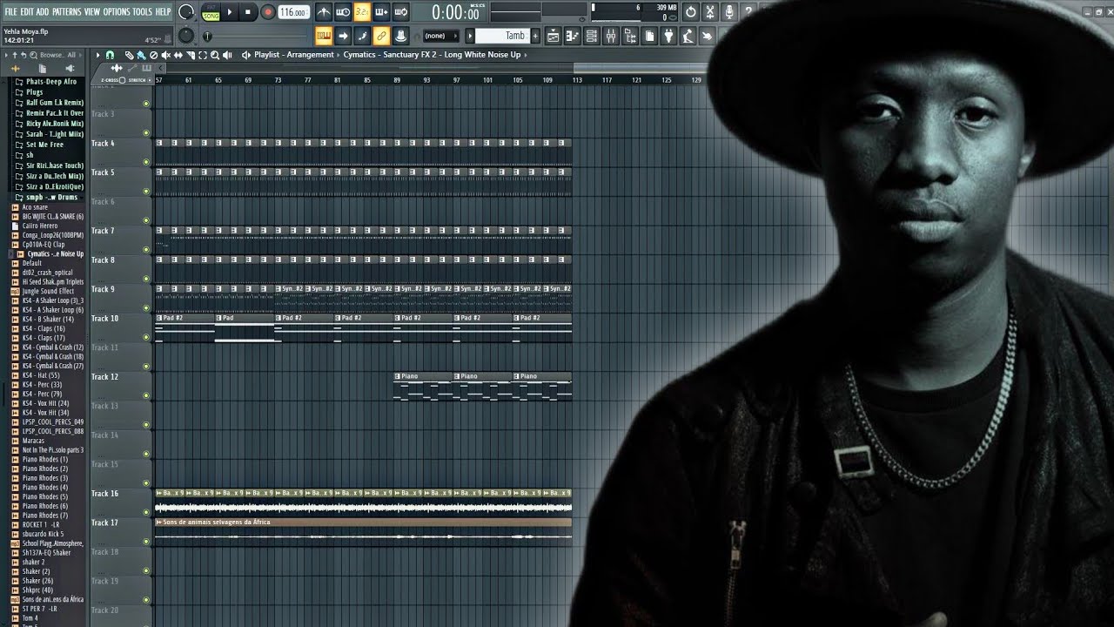This screenshot has width=1114, height=627.
Task: Click the undo history circular arrow icon
Action: click(x=690, y=12)
